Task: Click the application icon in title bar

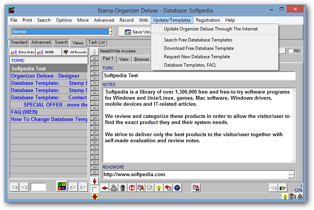Action: 12,10
